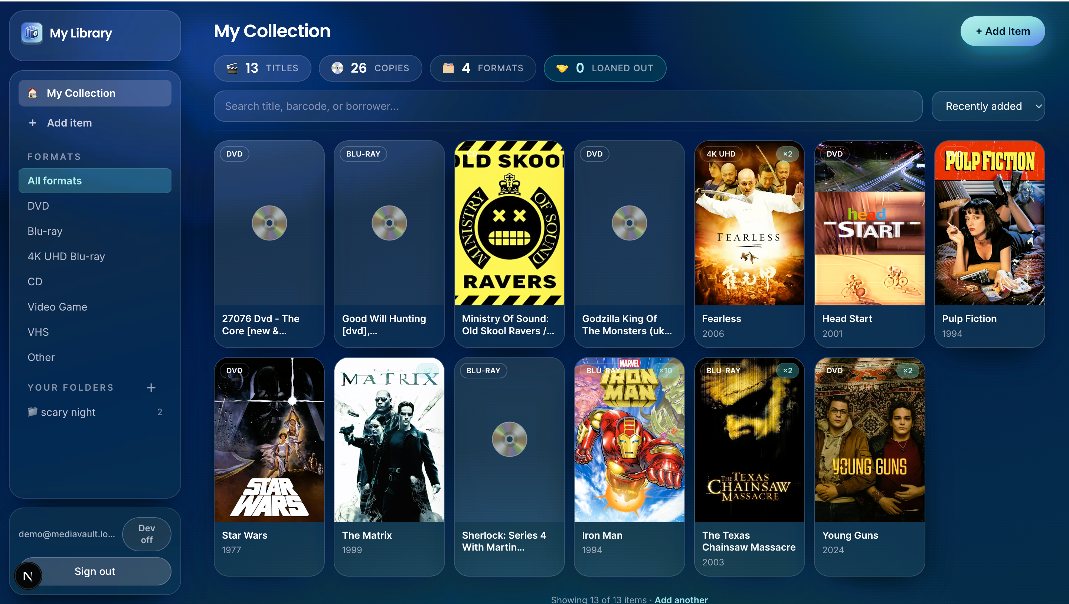Viewport: 1069px width, 604px height.
Task: Click the My Library logo icon
Action: click(32, 33)
